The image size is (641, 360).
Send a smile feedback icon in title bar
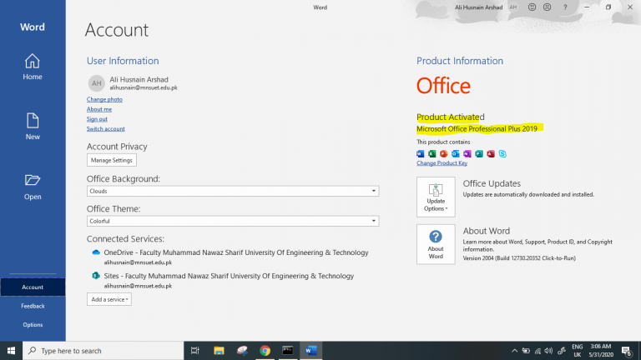(532, 7)
